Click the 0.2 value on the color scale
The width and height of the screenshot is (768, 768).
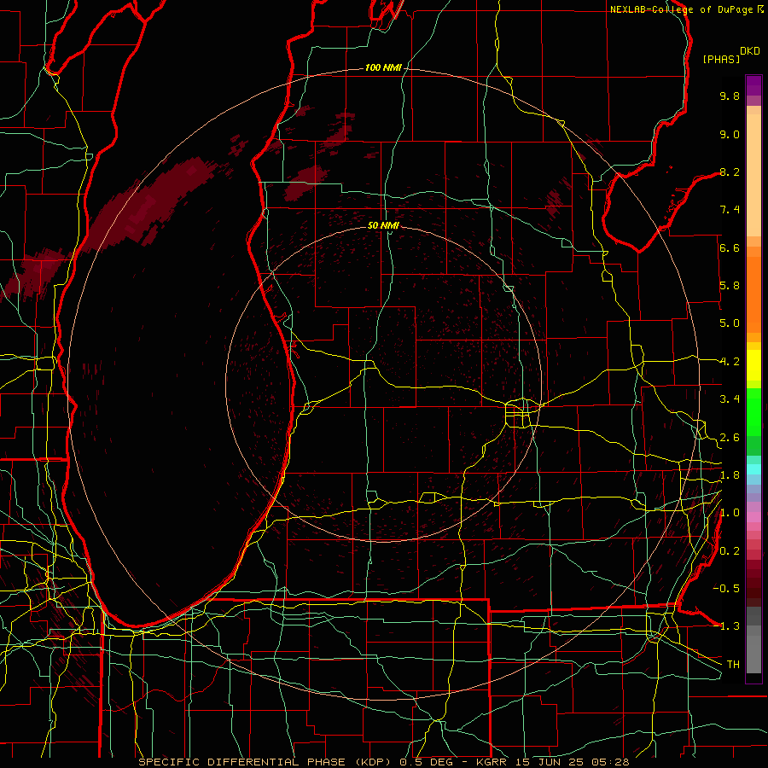pos(730,551)
